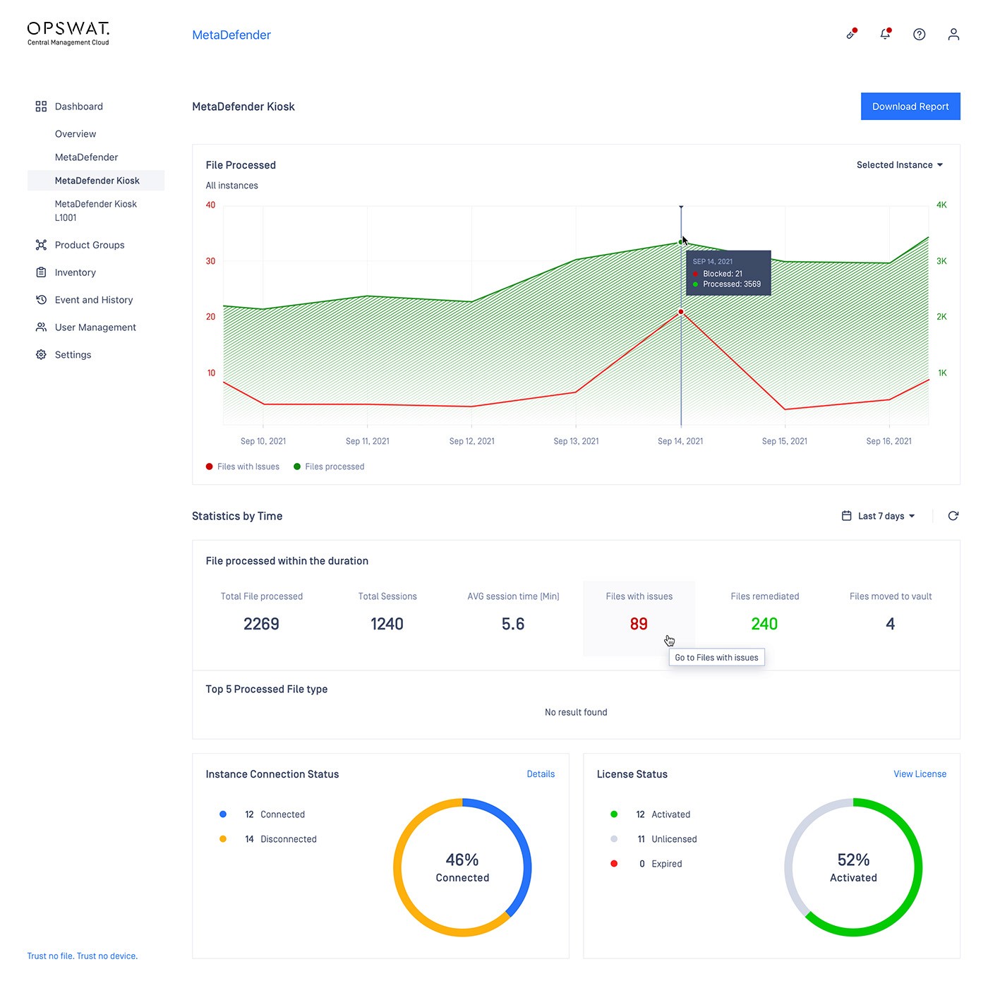Click Total Sessions value 1240
988x1000 pixels.
[387, 624]
